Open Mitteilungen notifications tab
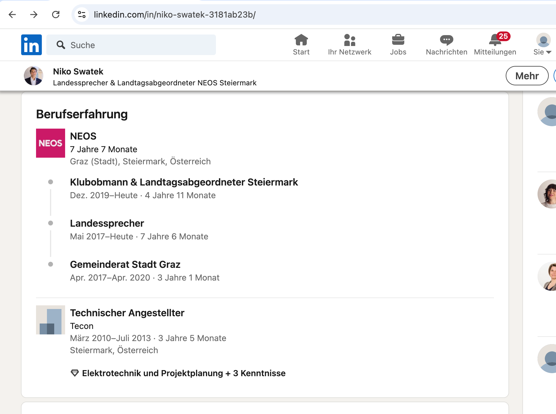Viewport: 556px width, 414px height. 495,45
